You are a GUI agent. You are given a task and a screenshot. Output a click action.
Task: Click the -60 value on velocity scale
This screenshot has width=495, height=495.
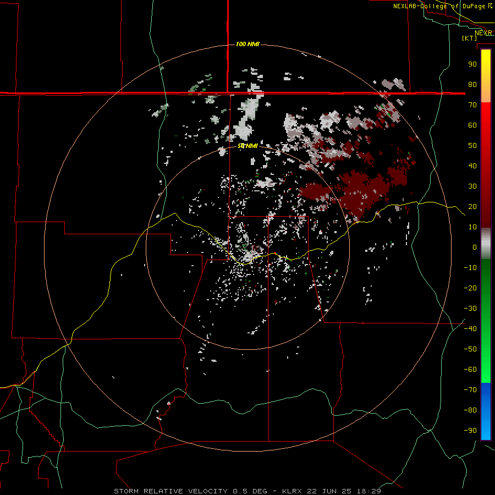pos(470,370)
